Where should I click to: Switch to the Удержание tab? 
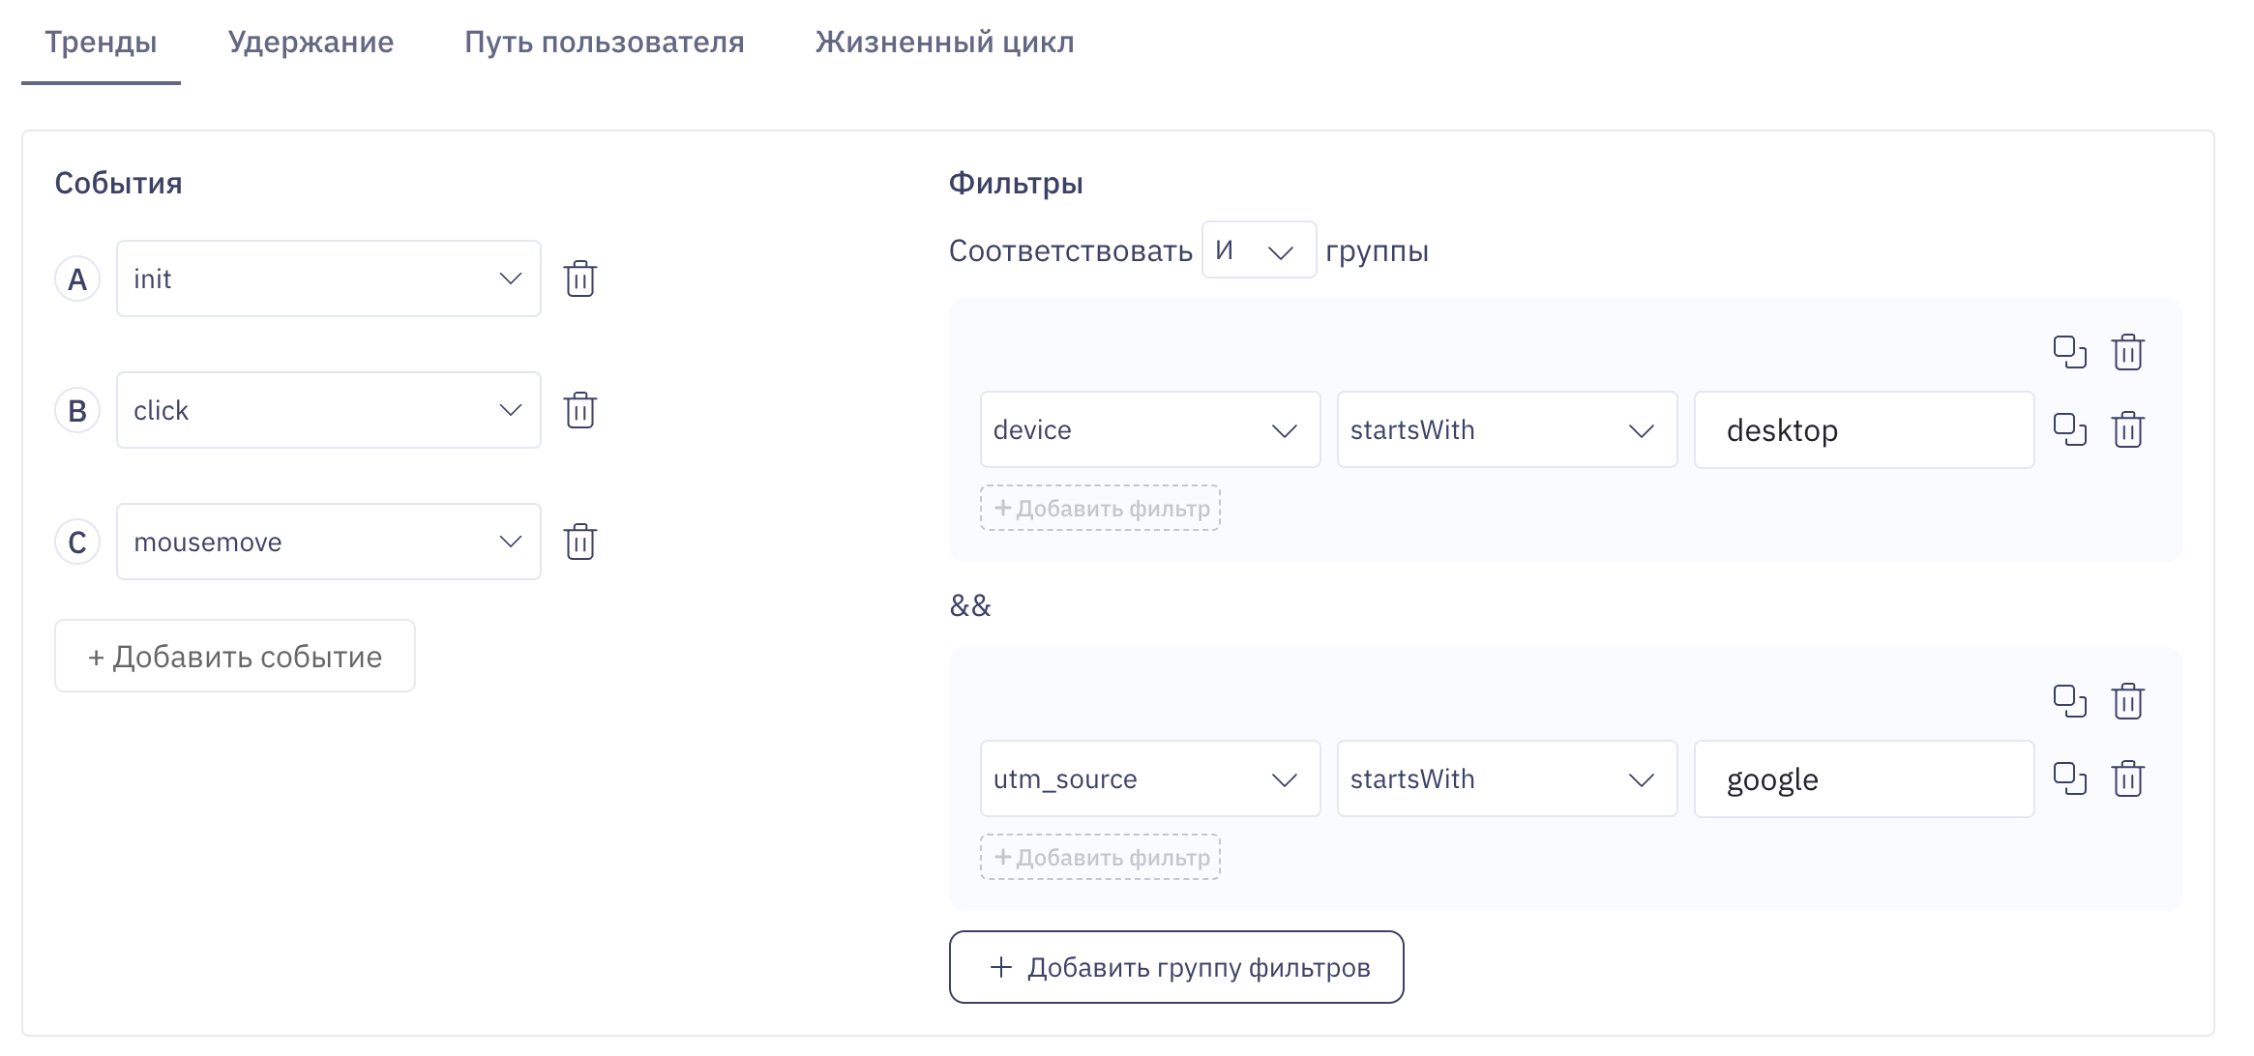[310, 42]
